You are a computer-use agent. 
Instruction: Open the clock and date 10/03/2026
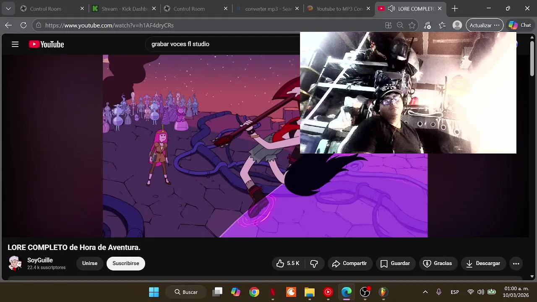coord(516,292)
